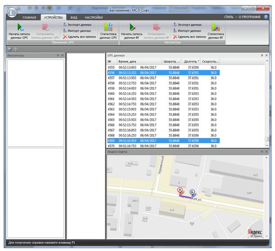Click map marker A on Yandex map
Image resolution: width=275 pixels, height=251 pixels.
click(x=180, y=191)
